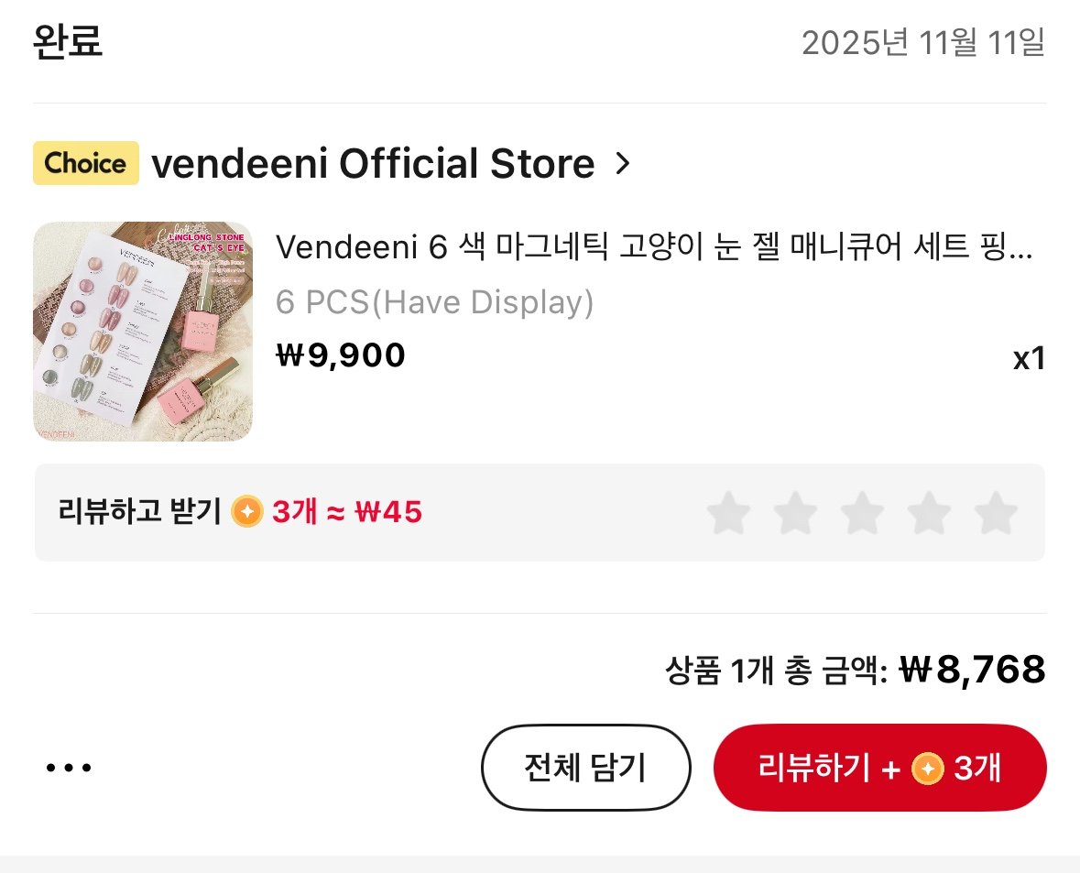The width and height of the screenshot is (1080, 873).
Task: Rate the product five stars
Action: 996,512
